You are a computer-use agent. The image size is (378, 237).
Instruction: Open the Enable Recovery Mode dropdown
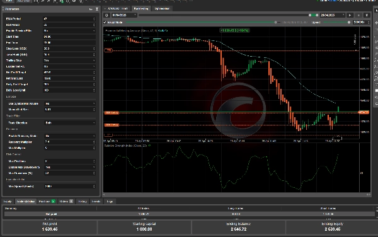point(70,136)
